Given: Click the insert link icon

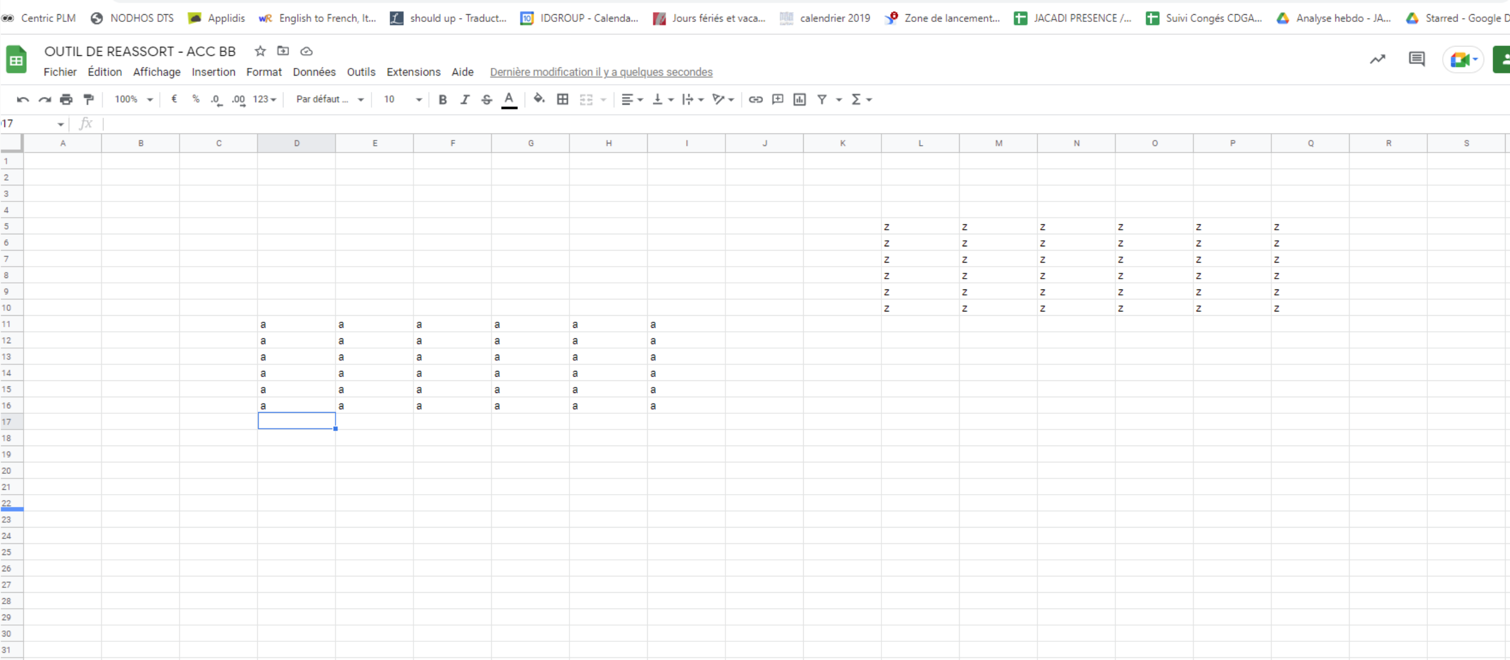Looking at the screenshot, I should coord(755,100).
